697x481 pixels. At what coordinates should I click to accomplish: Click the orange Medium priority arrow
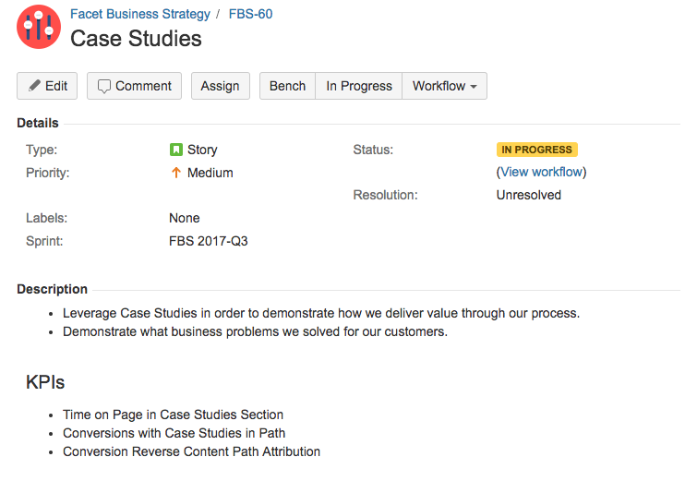point(176,173)
